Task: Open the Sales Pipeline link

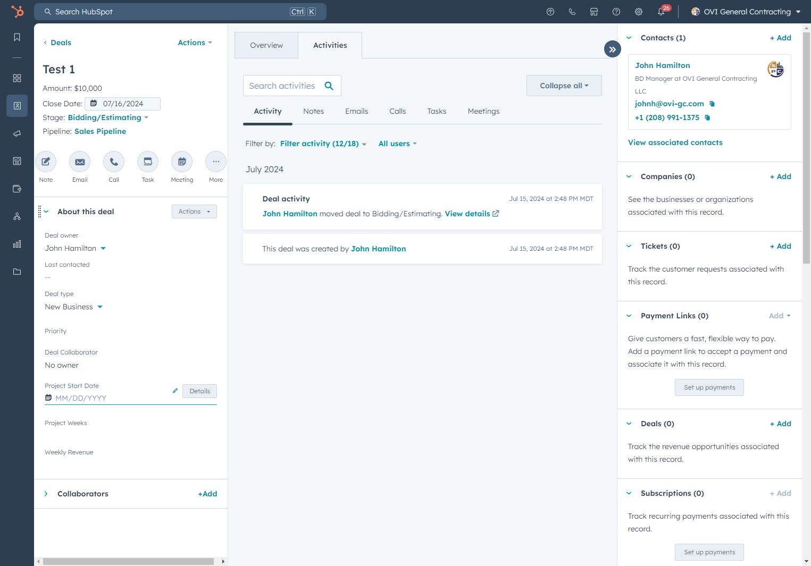Action: pos(100,131)
